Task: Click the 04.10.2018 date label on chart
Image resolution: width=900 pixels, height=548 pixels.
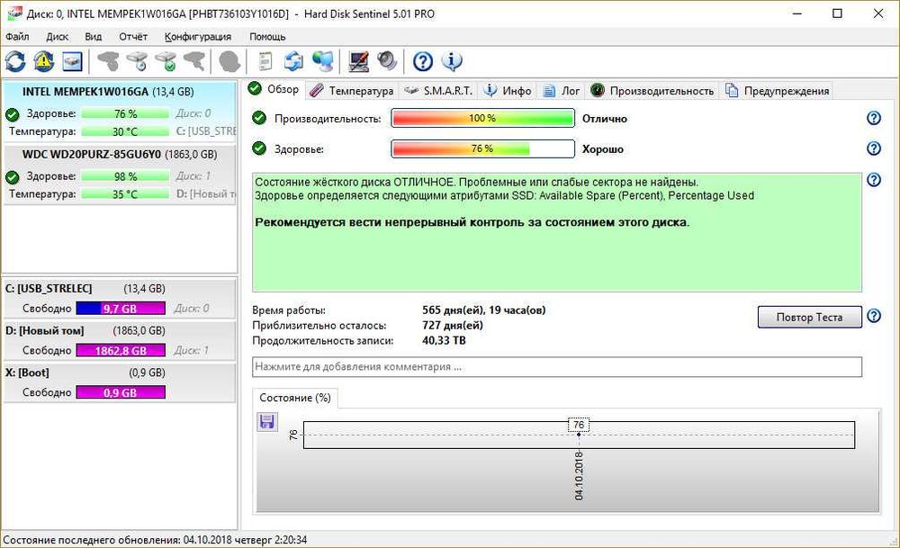Action: [x=579, y=476]
